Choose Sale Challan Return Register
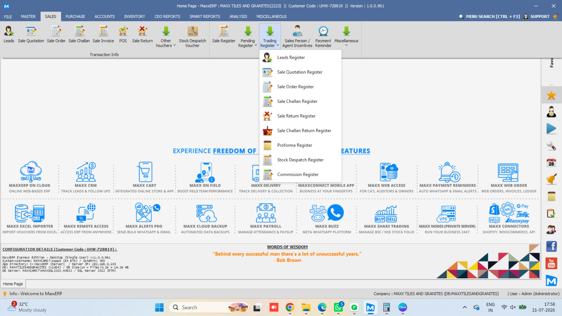The width and height of the screenshot is (562, 316). pyautogui.click(x=300, y=130)
